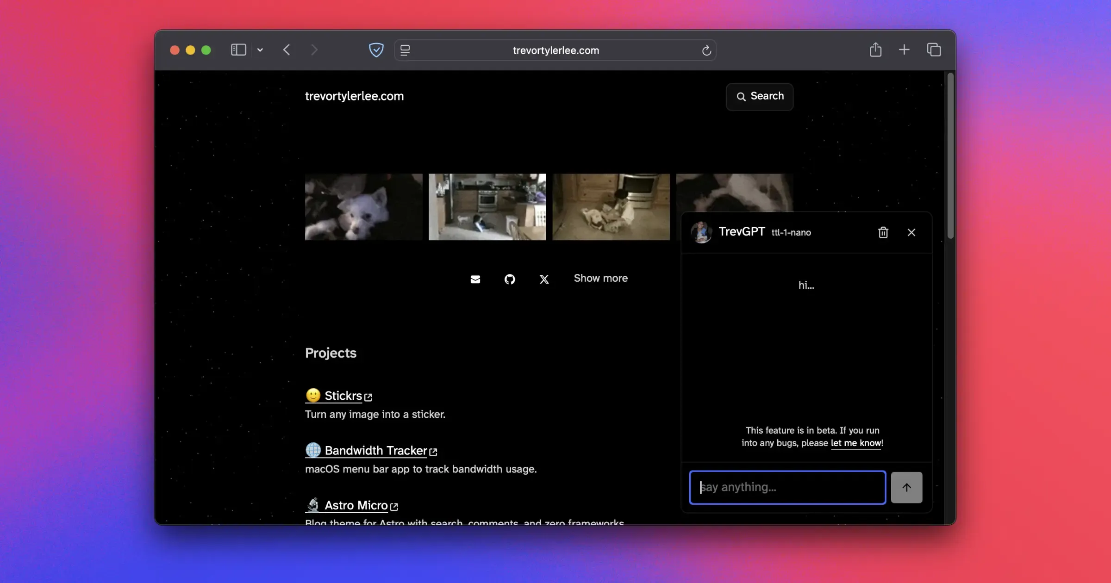Viewport: 1111px width, 583px height.
Task: Open the kitchen scene thumbnail
Action: (487, 207)
